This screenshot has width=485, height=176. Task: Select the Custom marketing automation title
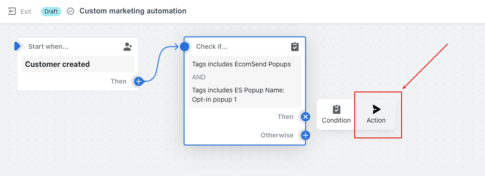[133, 11]
